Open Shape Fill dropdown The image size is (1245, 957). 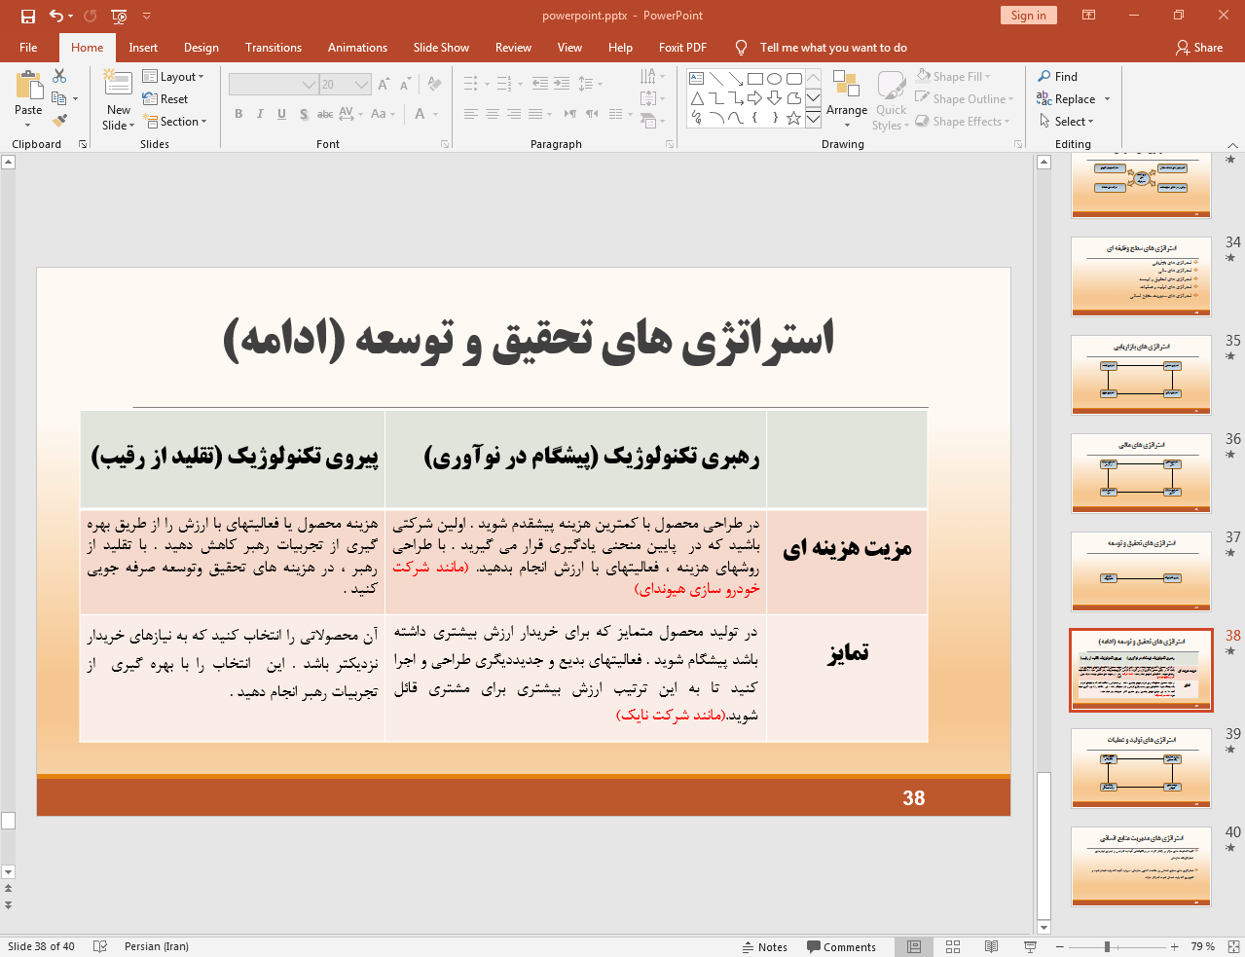click(954, 76)
